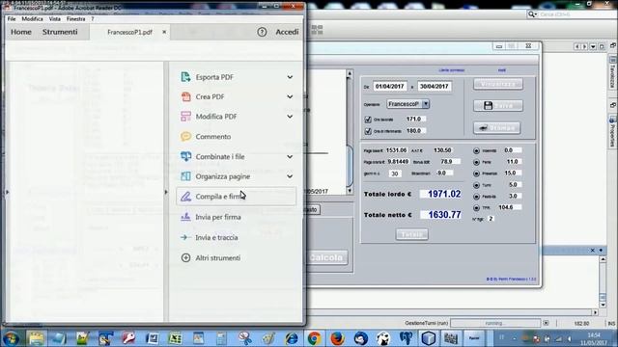The image size is (618, 347).
Task: Open the Compila e firma tool
Action: click(237, 196)
